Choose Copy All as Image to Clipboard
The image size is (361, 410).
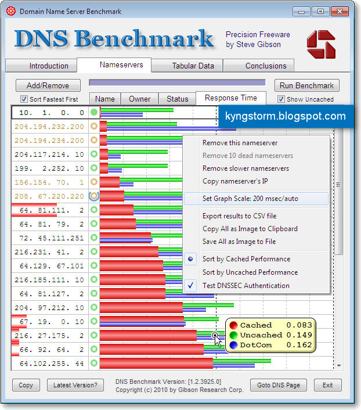[x=257, y=229]
